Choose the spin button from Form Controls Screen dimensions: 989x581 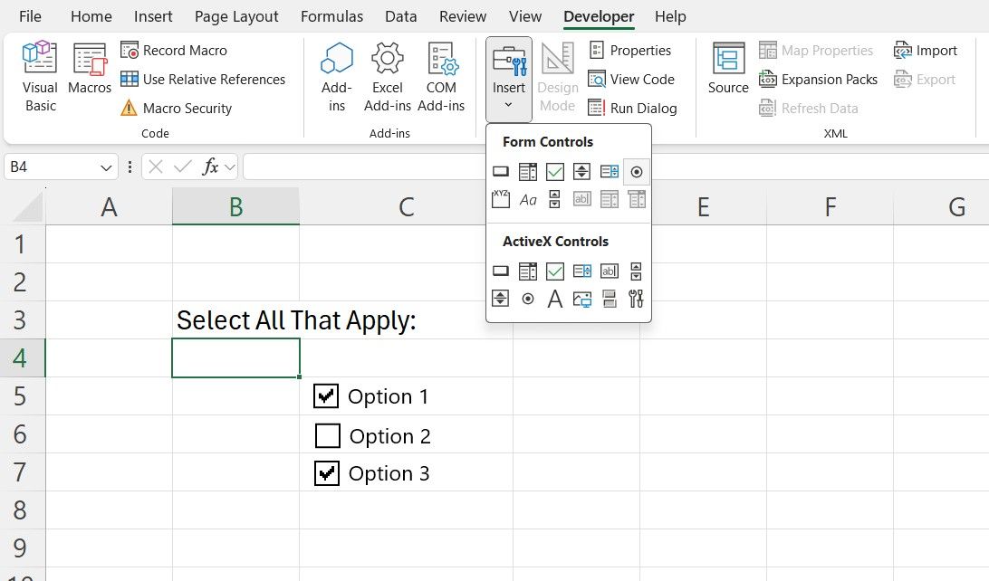click(581, 171)
